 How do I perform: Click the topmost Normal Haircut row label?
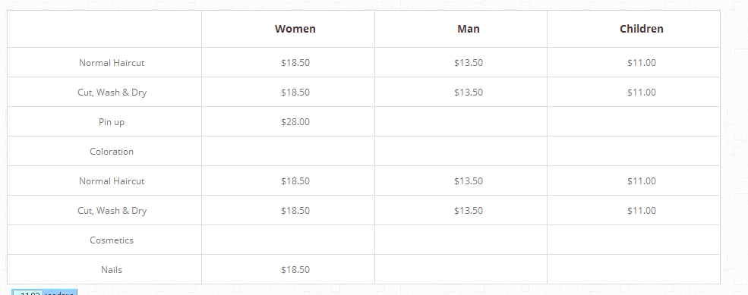[112, 63]
